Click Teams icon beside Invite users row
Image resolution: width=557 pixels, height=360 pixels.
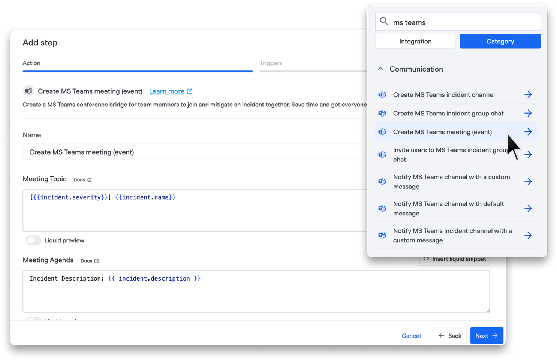pos(382,155)
